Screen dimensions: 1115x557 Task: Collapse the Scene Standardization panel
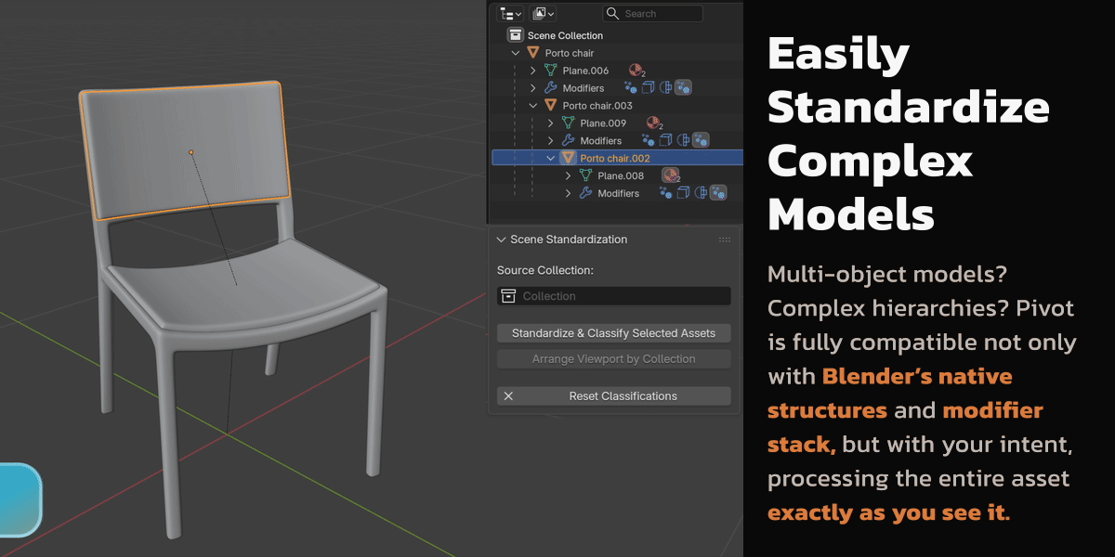pos(502,240)
